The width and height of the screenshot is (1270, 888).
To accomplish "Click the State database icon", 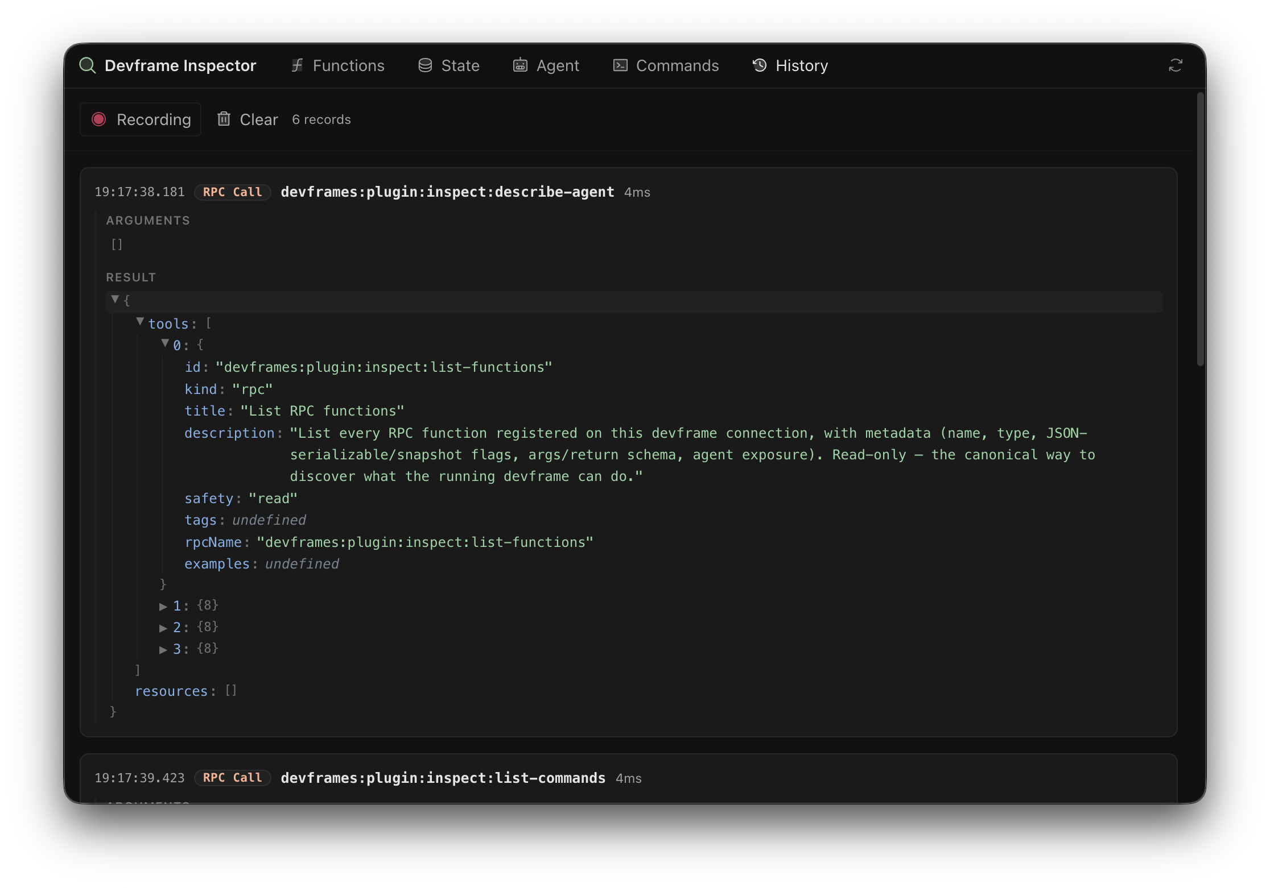I will click(425, 65).
